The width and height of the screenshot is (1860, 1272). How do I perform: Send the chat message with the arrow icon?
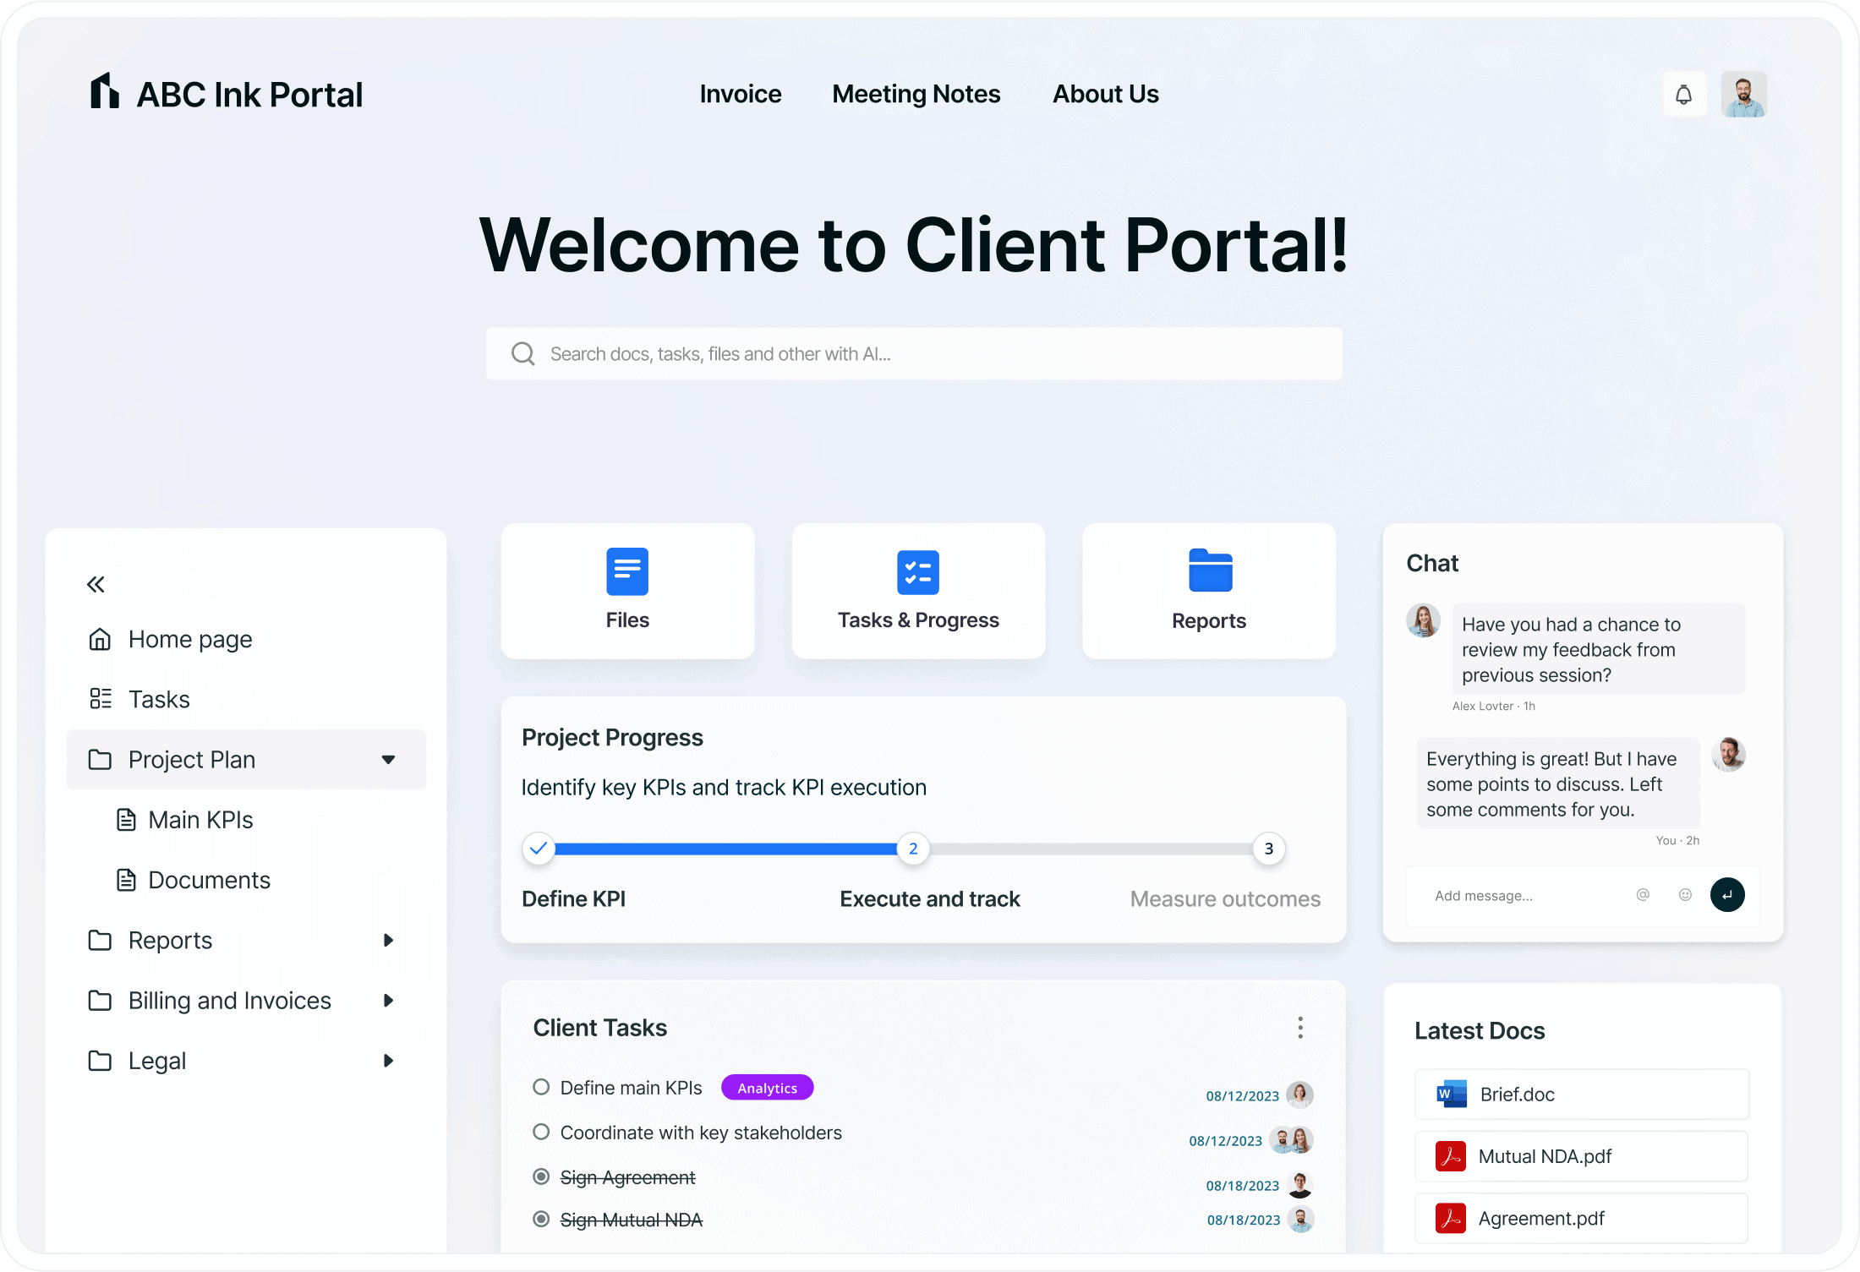[x=1728, y=895]
